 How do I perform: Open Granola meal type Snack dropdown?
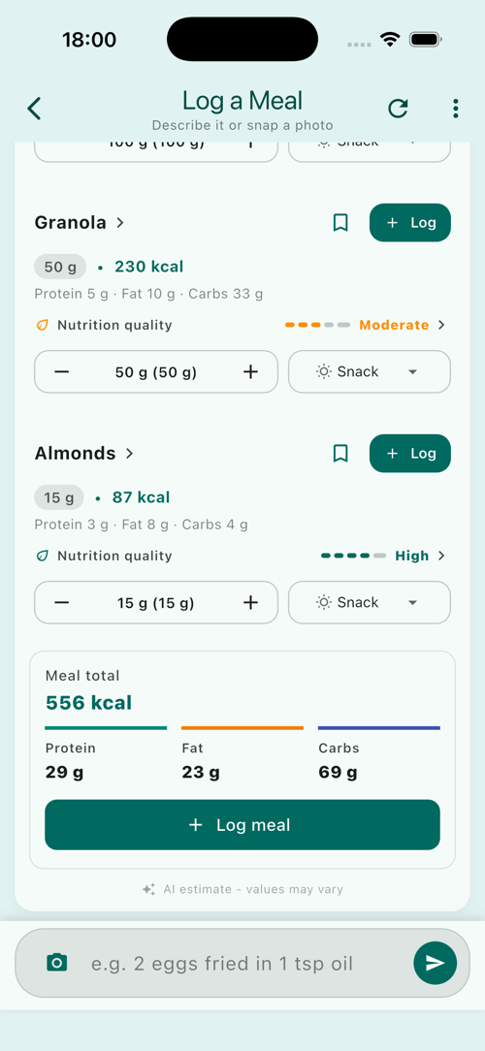click(370, 372)
